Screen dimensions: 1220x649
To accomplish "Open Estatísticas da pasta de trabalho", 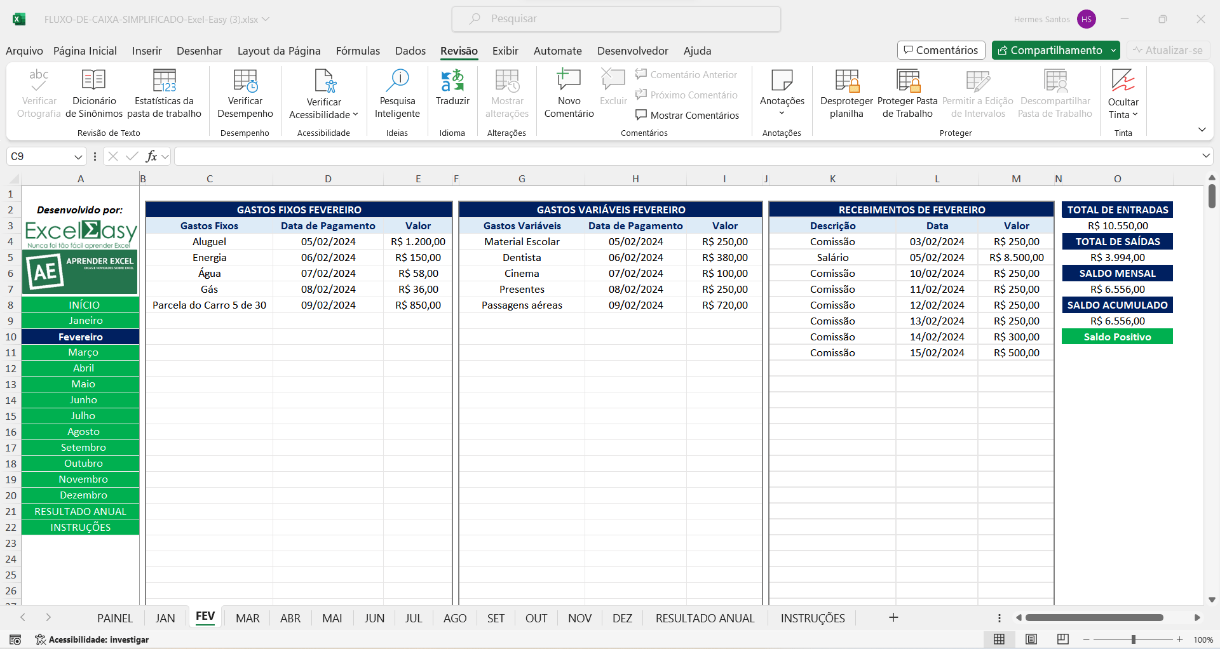I will pyautogui.click(x=164, y=81).
